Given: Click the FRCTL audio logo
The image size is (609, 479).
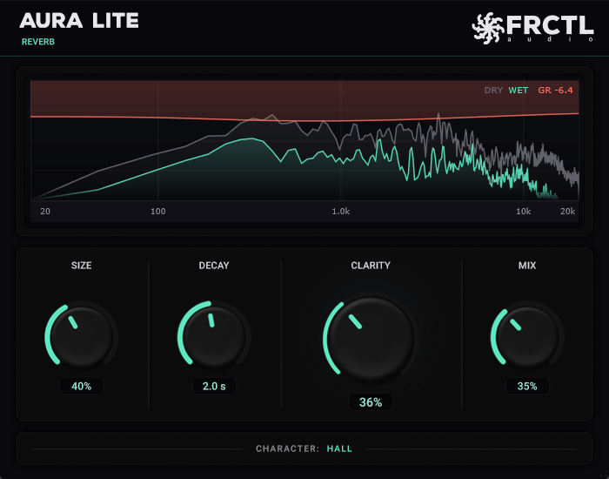Looking at the screenshot, I should 532,28.
